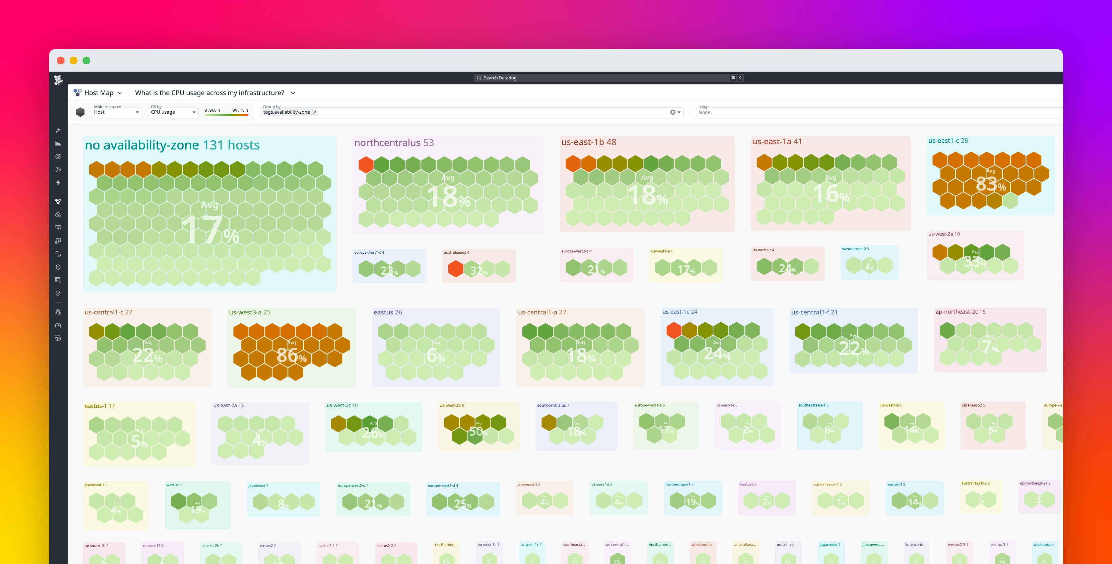The image size is (1112, 564).
Task: Click the Datadog dog logo
Action: tap(59, 80)
